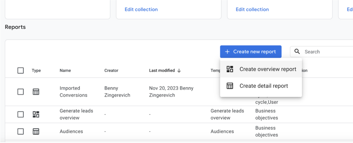Click the sort arrow beside Last modified

tap(179, 70)
